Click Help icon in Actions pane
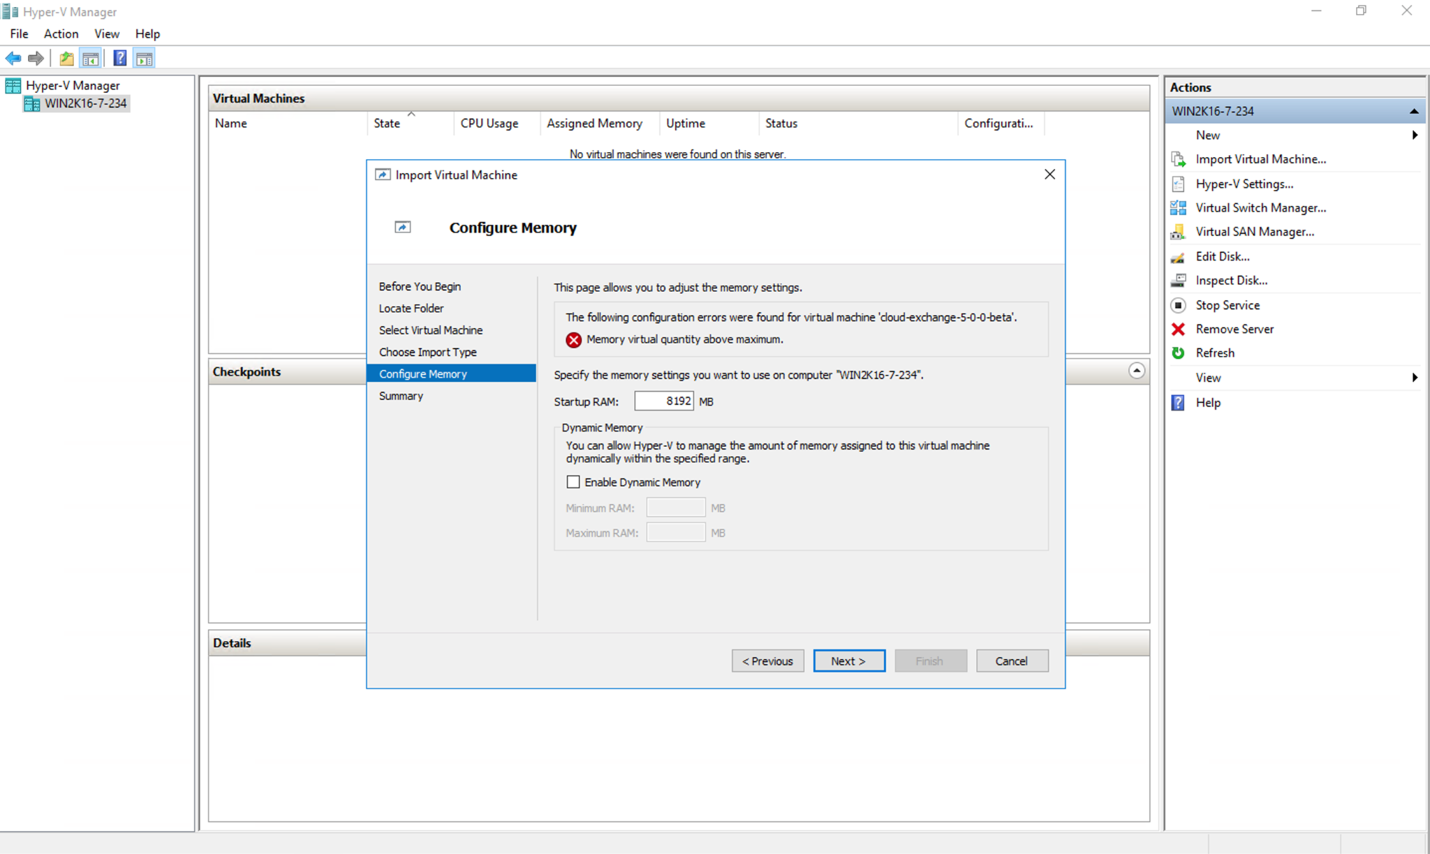The image size is (1430, 854). [x=1179, y=402]
